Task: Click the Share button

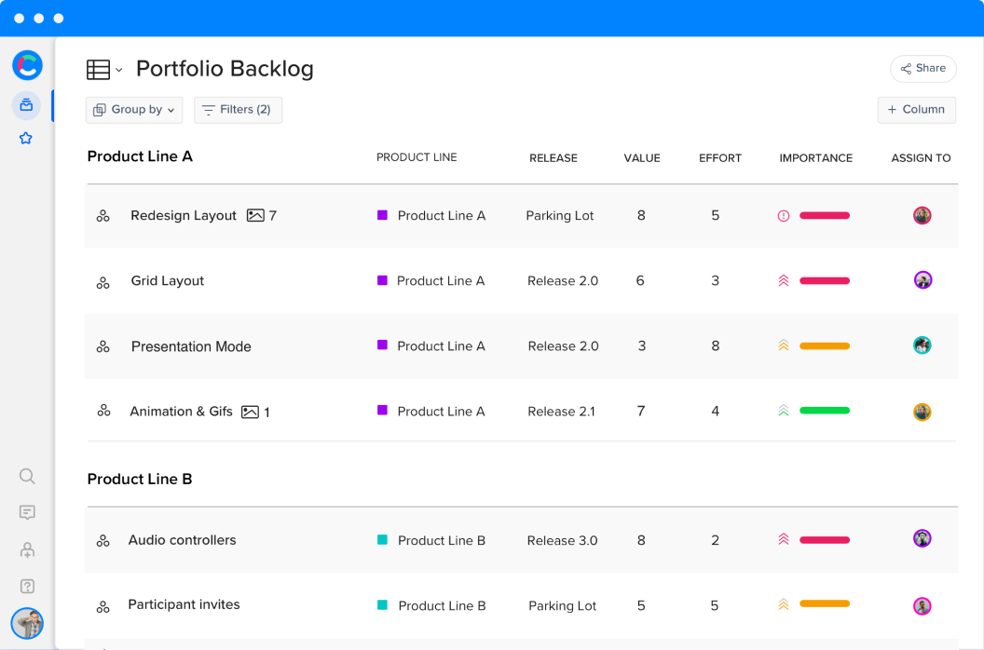Action: tap(922, 69)
